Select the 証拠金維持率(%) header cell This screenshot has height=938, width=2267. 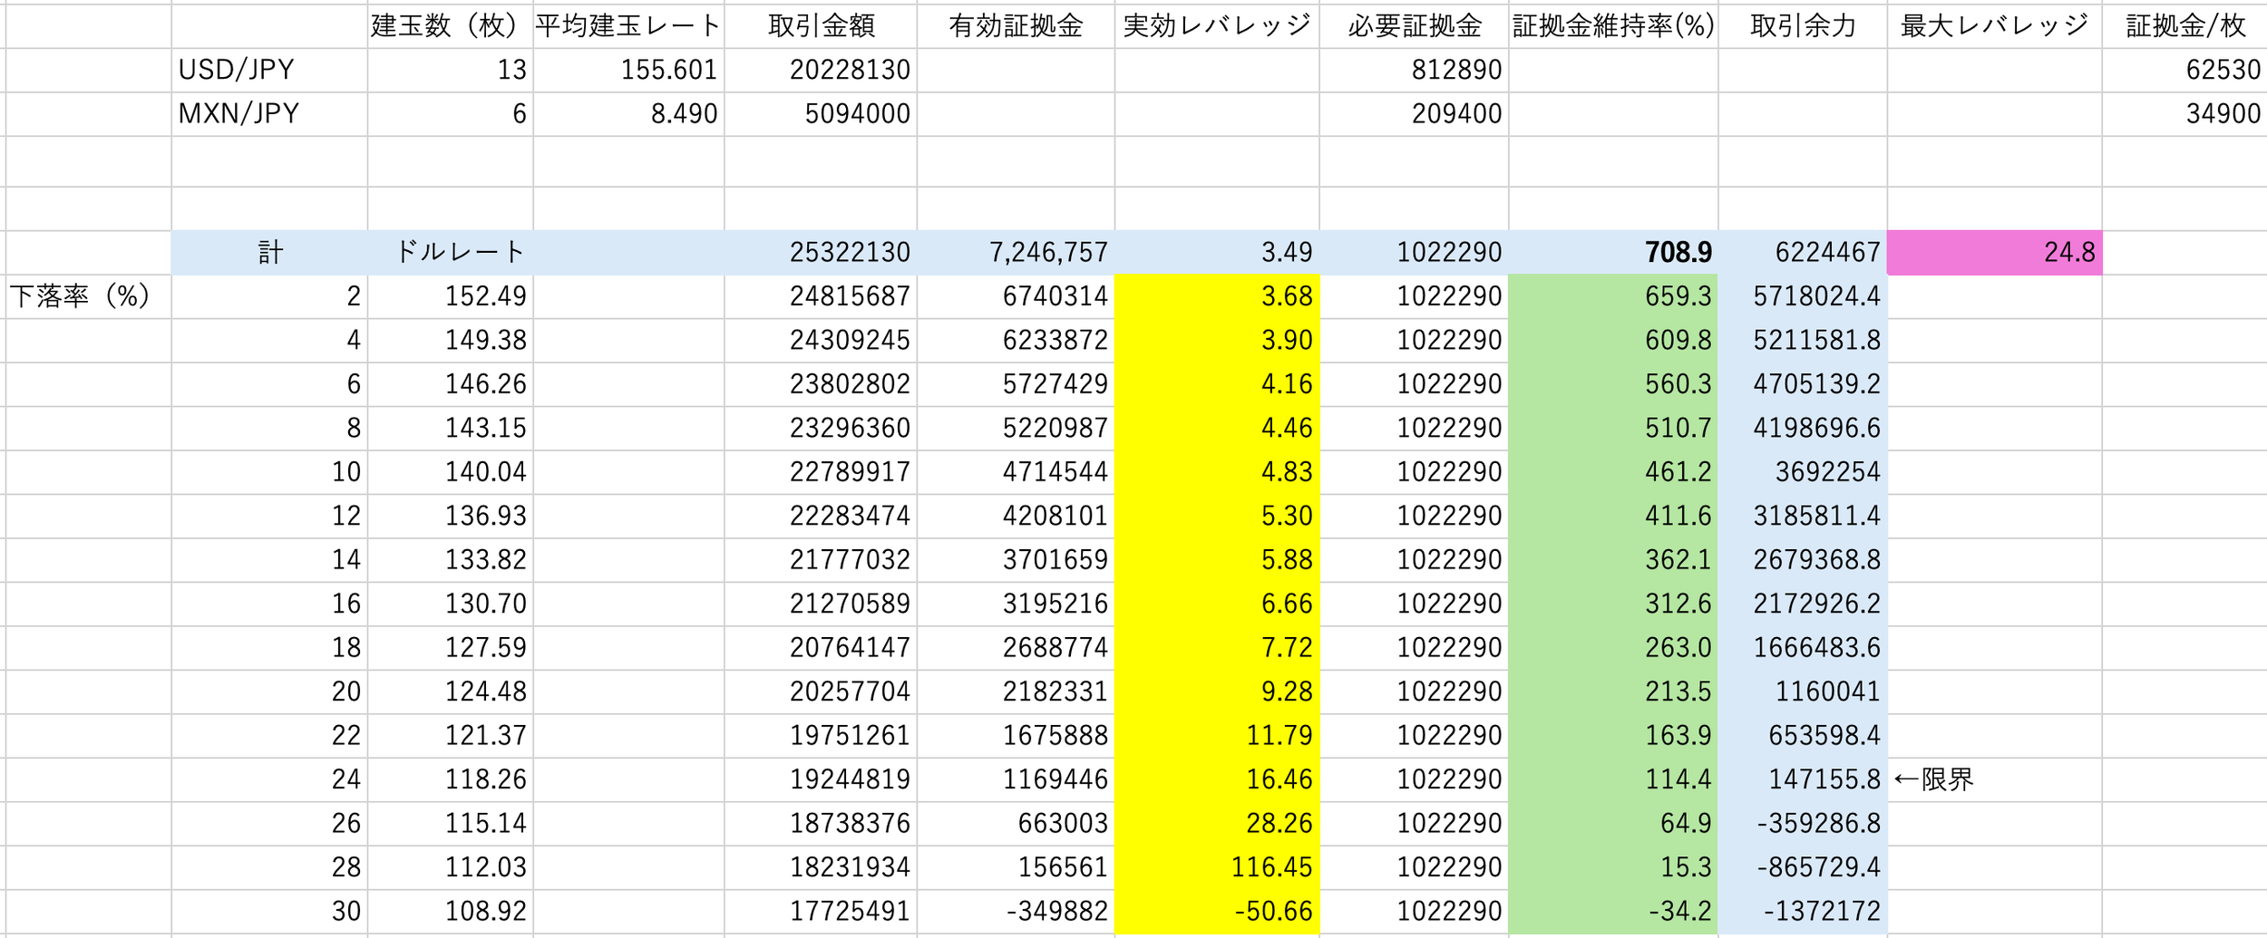click(x=1613, y=25)
